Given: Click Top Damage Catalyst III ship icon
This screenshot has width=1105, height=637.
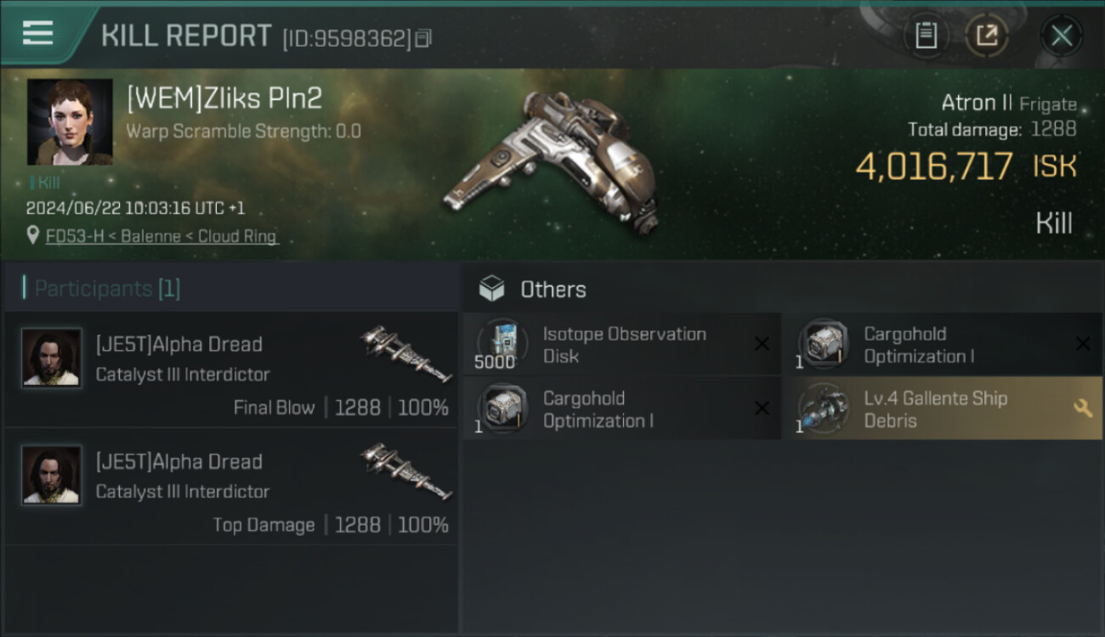Looking at the screenshot, I should (x=405, y=471).
